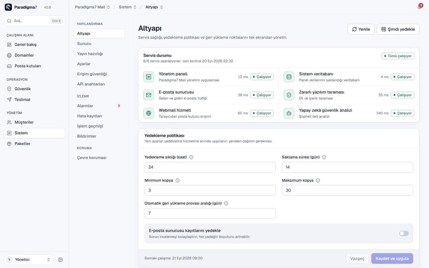Screen dimensions: 429x268
Task: Click the Yenile button
Action: pos(361,29)
